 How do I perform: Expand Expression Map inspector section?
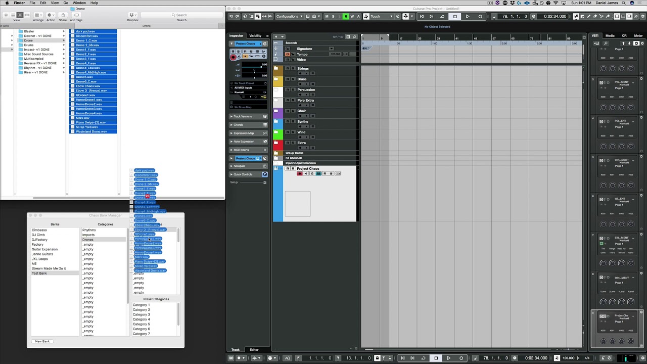[249, 133]
